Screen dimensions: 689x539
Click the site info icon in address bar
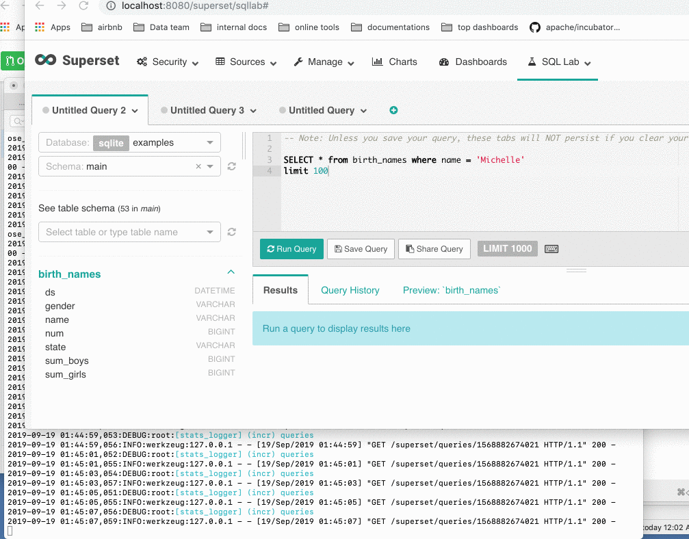pos(111,5)
